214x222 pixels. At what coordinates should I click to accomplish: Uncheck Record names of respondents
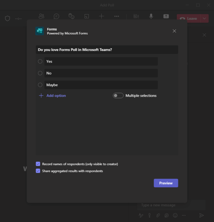point(38,164)
